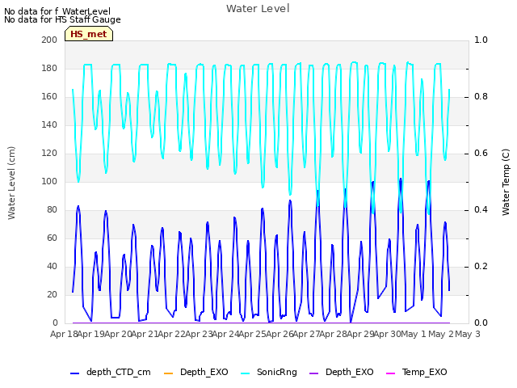Click the 200 tick on left axis
Screen dimensions: 517x388
click(49, 40)
